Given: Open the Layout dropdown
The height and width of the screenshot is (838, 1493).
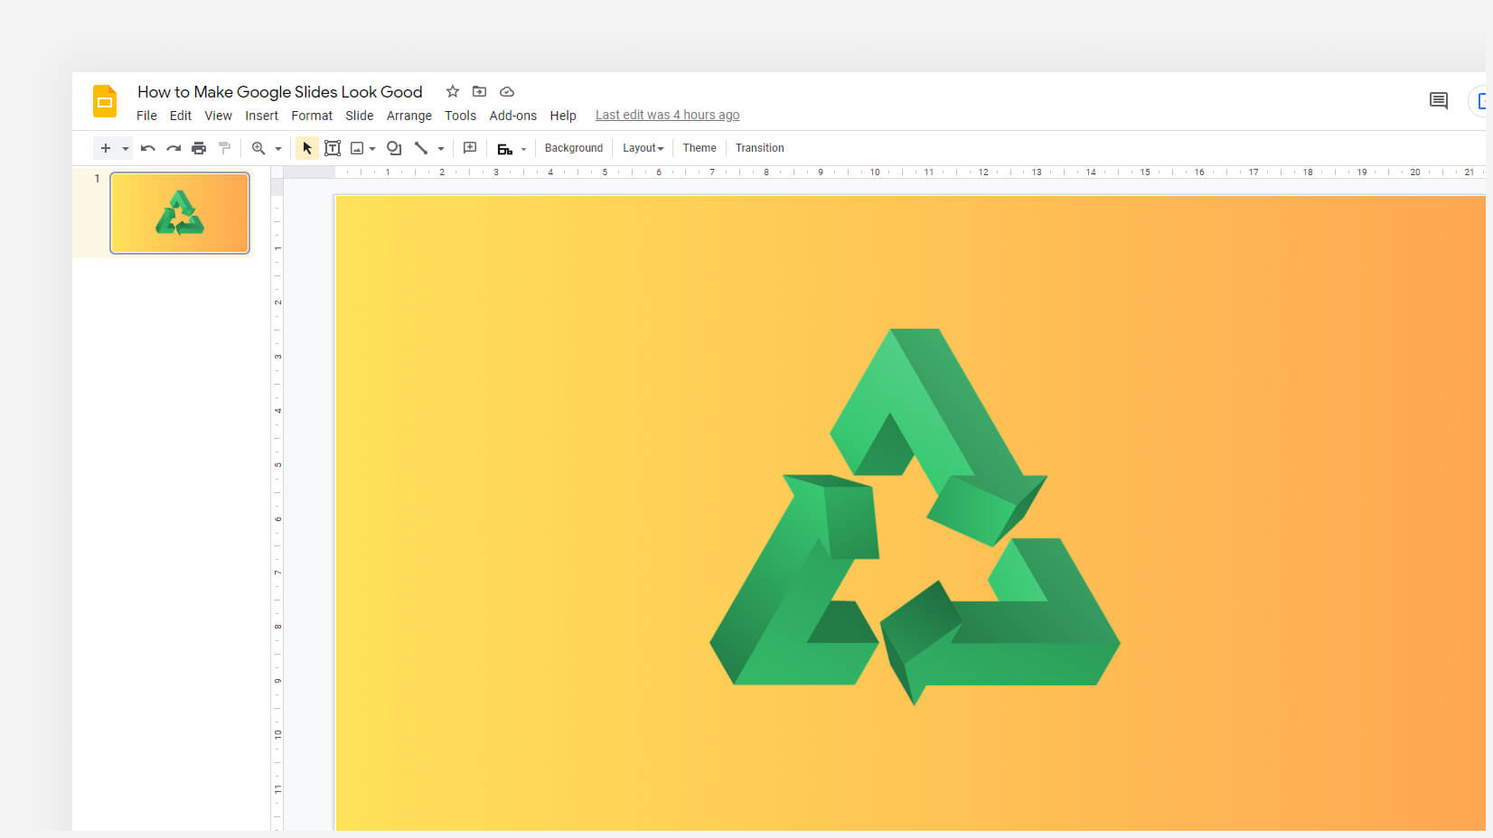Looking at the screenshot, I should click(643, 148).
